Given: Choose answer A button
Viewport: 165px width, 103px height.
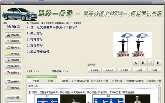Looking at the screenshot, I should click(136, 63).
